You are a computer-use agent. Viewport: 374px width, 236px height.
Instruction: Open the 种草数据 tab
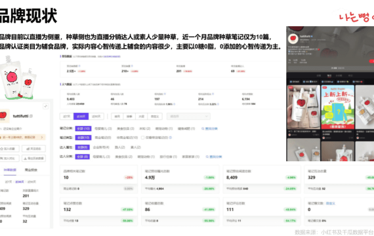(x=10, y=170)
